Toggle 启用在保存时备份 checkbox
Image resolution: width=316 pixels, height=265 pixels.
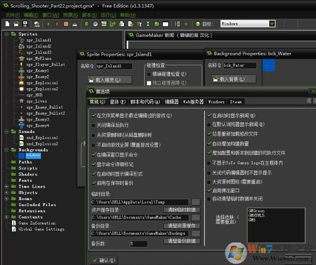pos(94,183)
